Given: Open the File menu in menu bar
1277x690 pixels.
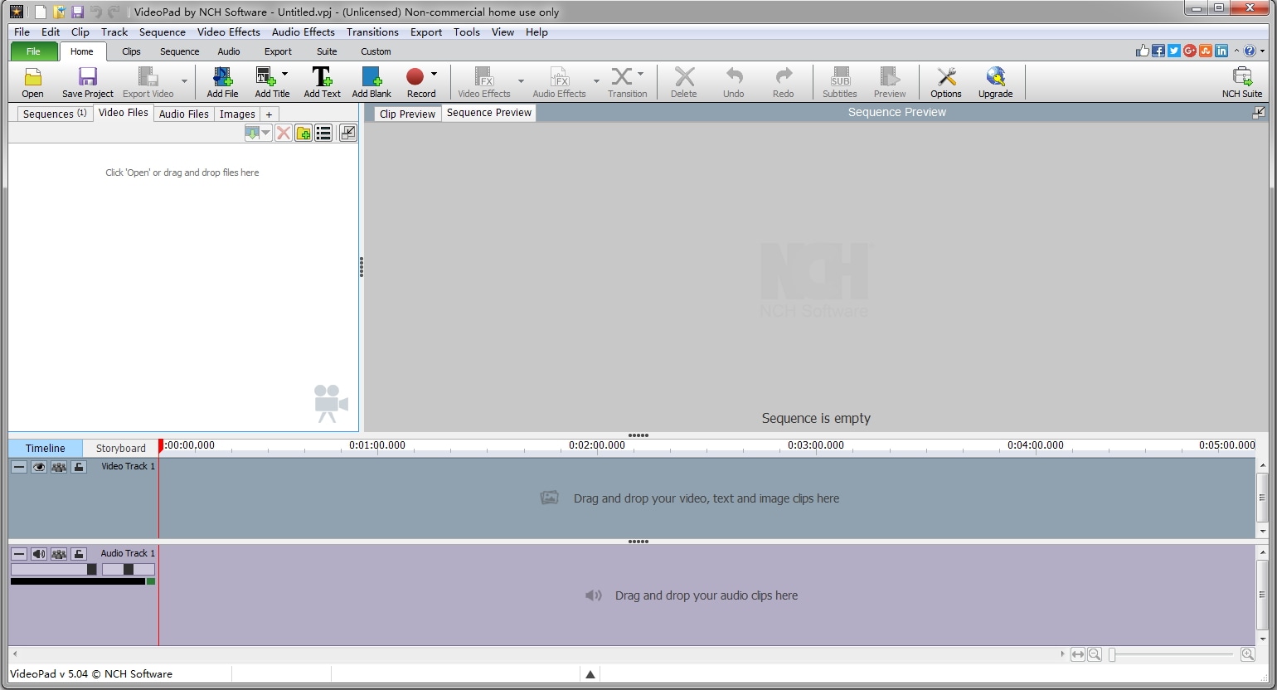Looking at the screenshot, I should tap(22, 32).
